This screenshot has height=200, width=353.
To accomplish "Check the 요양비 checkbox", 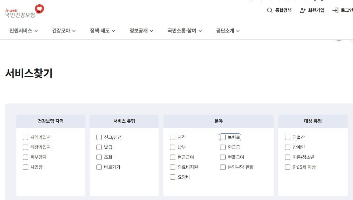I will coord(173,177).
